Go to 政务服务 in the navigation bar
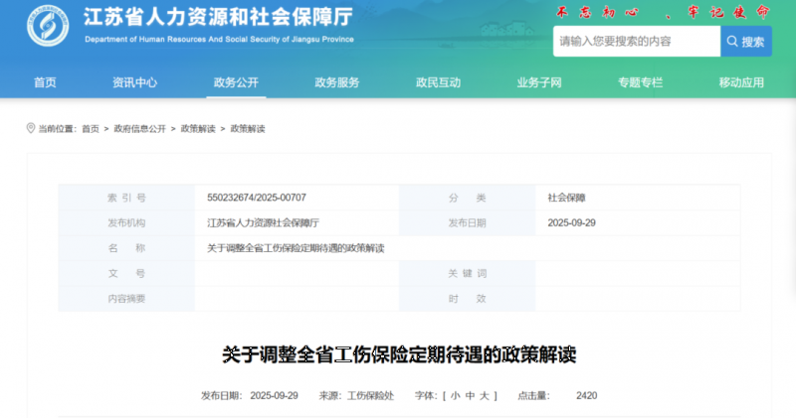The height and width of the screenshot is (418, 796). tap(336, 82)
